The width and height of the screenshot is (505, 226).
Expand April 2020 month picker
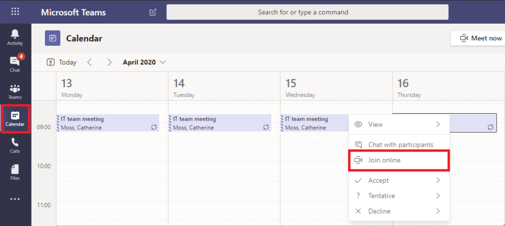pyautogui.click(x=144, y=62)
